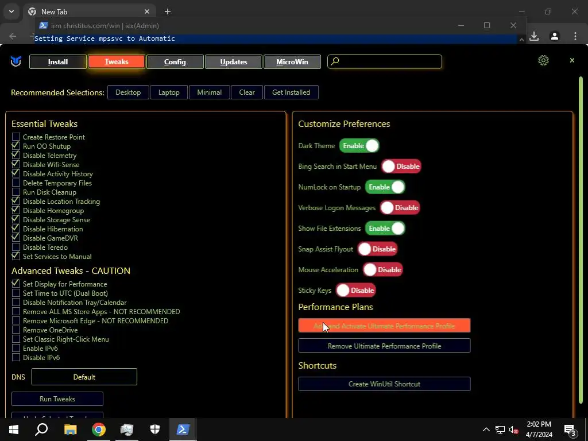This screenshot has height=441, width=588.
Task: Open the network status tray icon
Action: point(500,430)
